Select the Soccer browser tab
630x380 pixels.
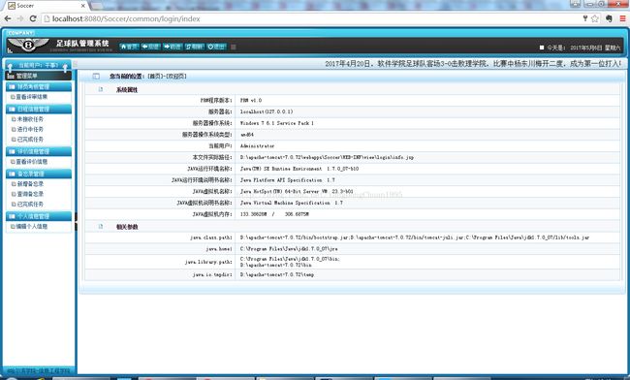click(x=47, y=6)
